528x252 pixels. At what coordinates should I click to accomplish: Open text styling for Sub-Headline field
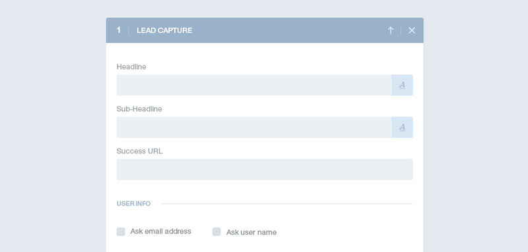pos(402,127)
